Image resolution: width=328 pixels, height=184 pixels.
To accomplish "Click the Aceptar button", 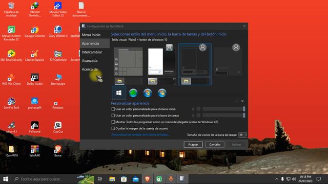I will pyautogui.click(x=193, y=144).
